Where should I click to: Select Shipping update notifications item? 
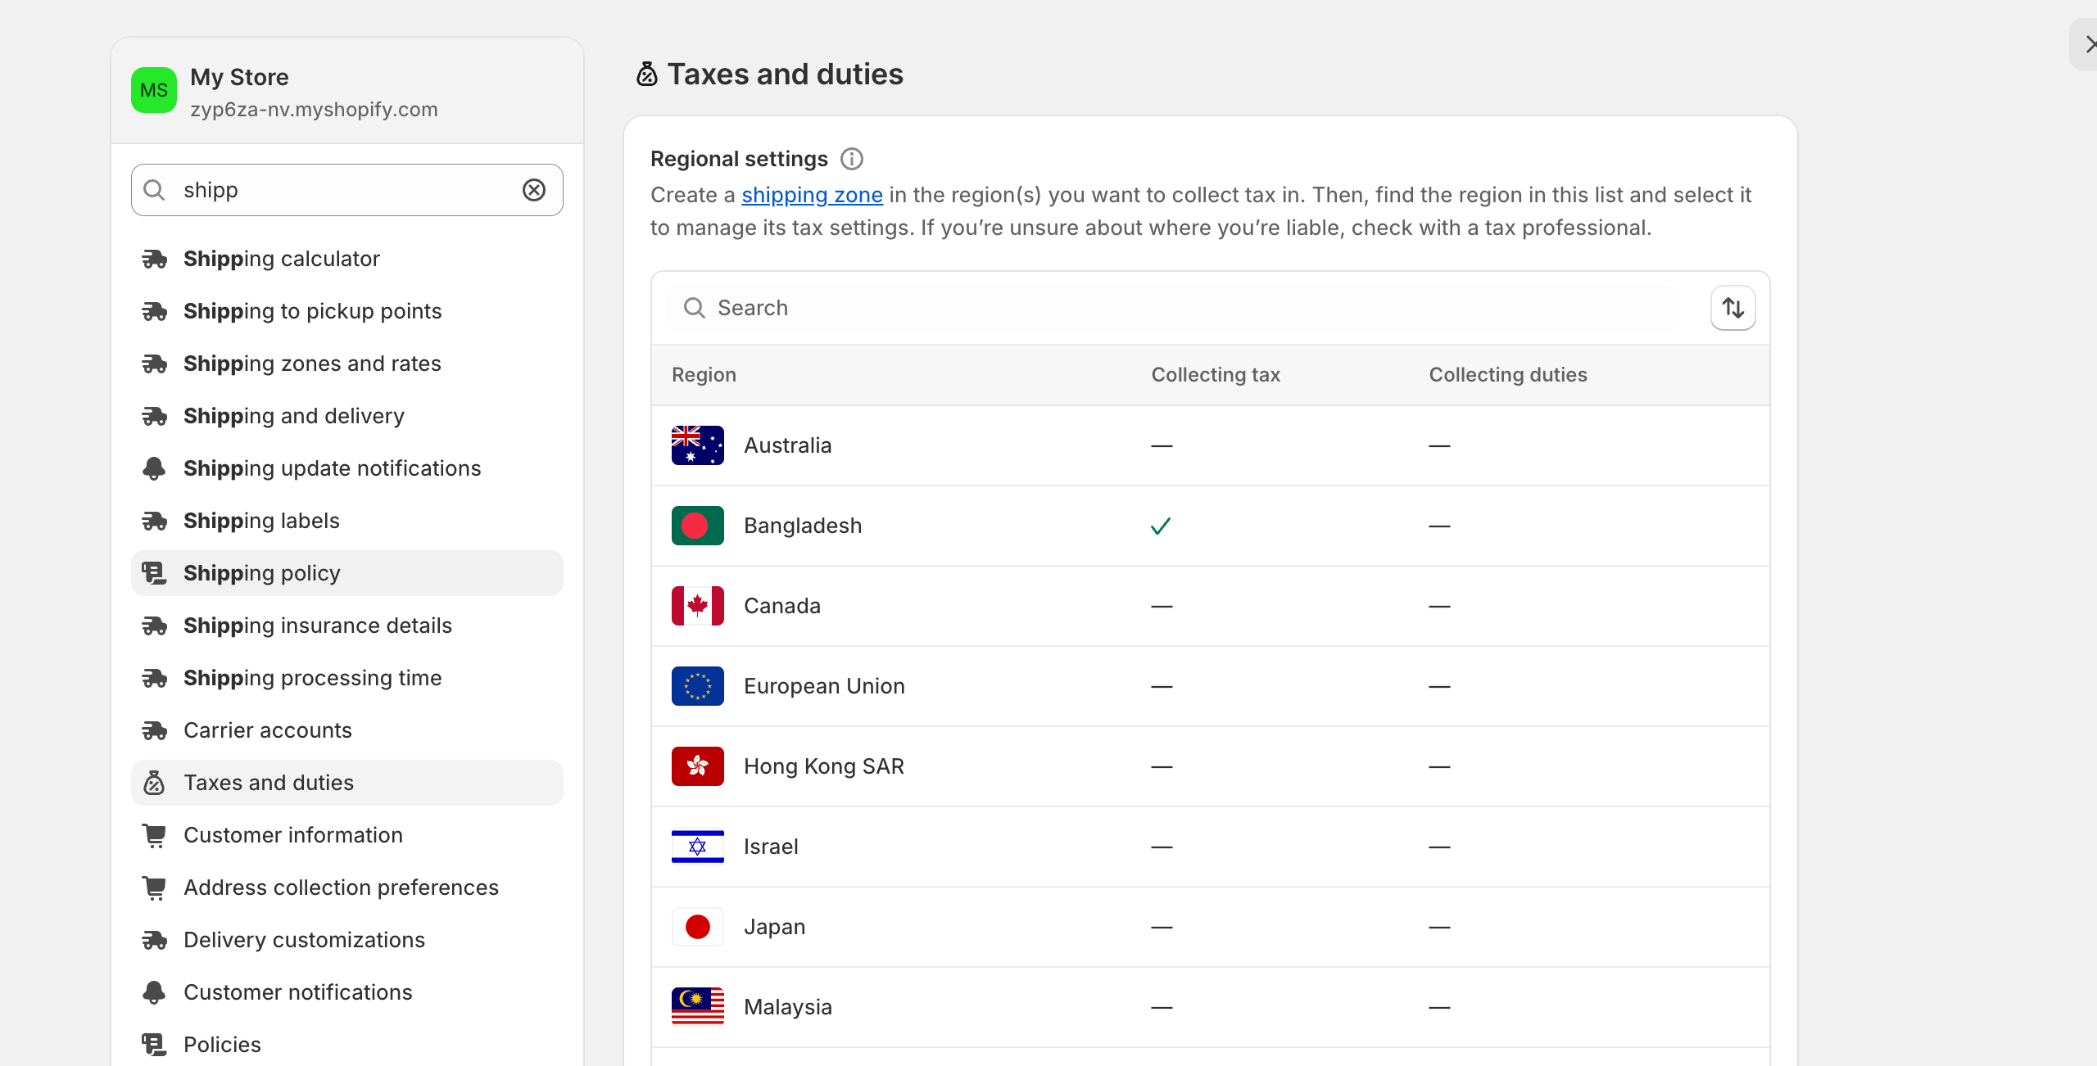click(x=347, y=468)
